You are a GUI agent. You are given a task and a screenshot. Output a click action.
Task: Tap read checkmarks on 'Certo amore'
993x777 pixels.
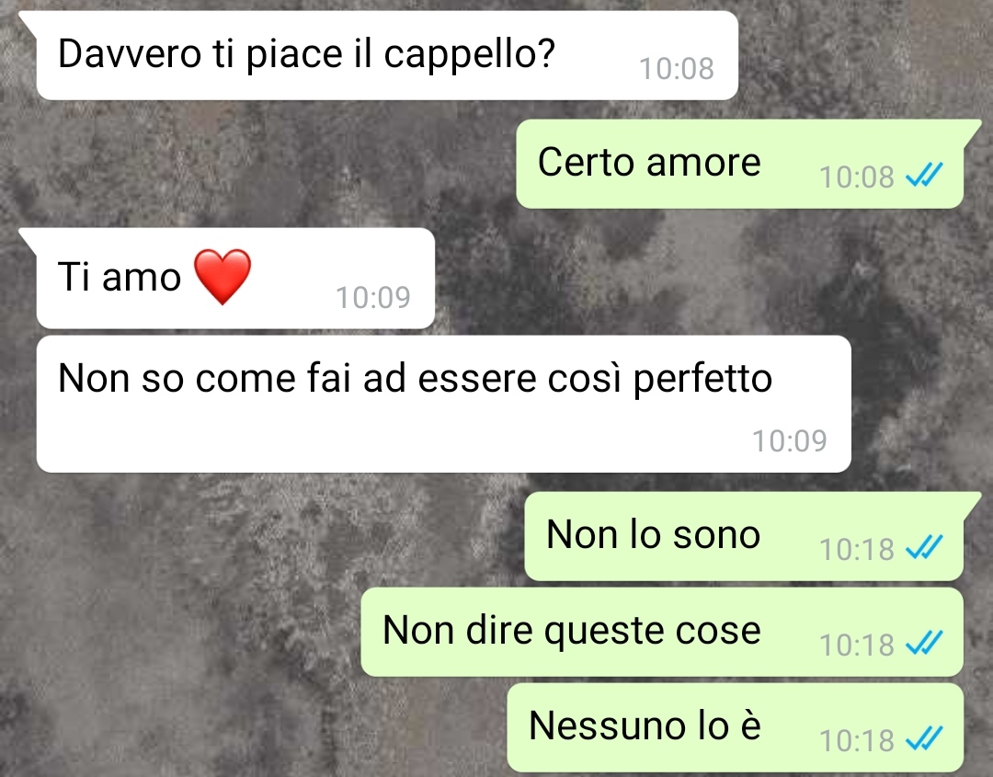(x=925, y=176)
